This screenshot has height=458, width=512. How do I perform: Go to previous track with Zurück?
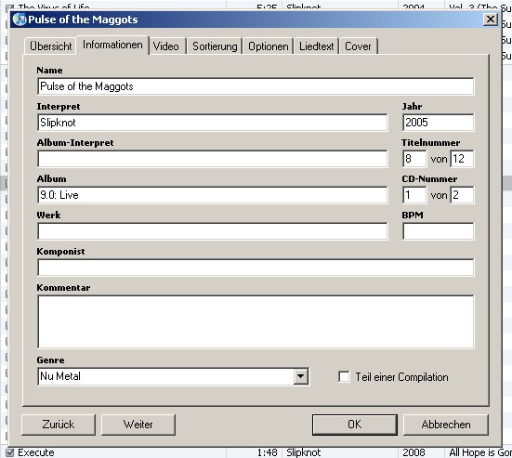(59, 425)
